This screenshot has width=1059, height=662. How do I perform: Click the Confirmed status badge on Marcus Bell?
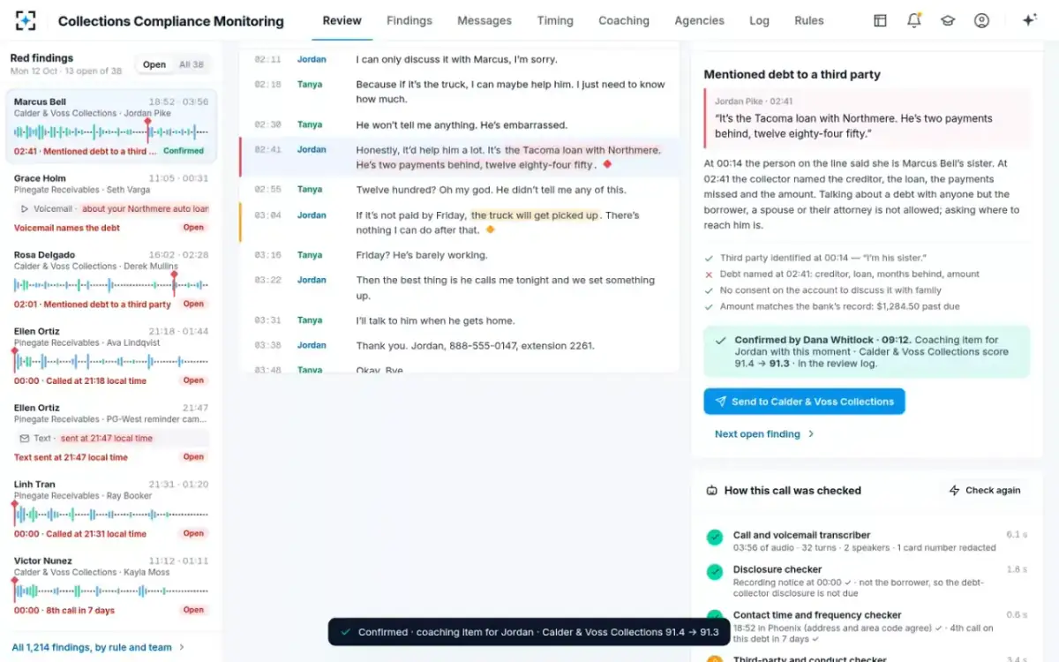coord(184,151)
